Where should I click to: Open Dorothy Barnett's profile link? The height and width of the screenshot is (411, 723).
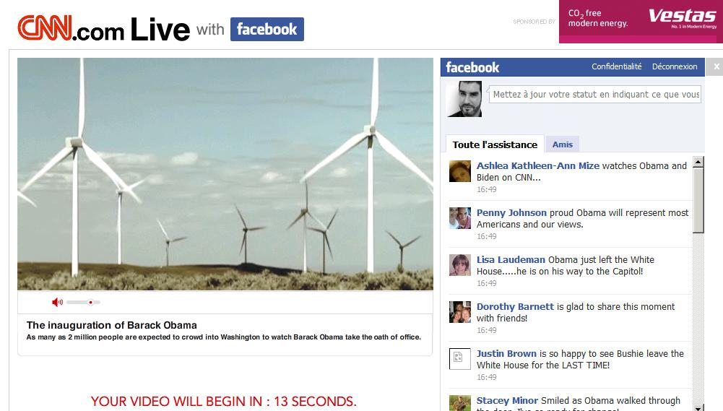coord(515,307)
